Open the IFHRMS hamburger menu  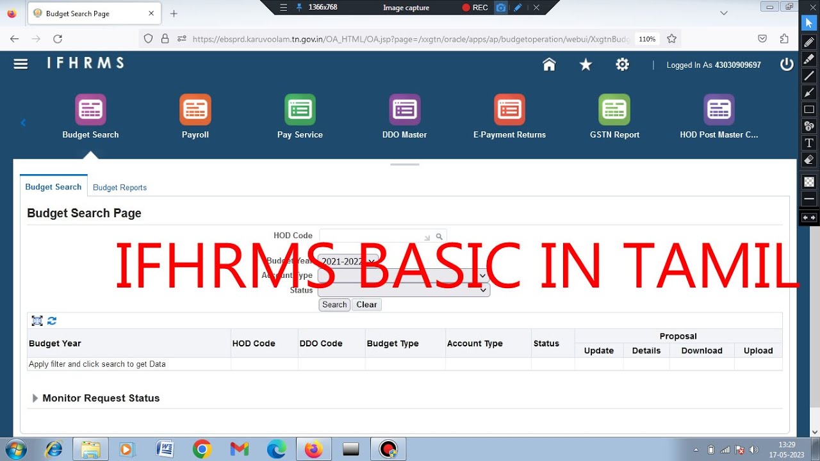coord(20,64)
